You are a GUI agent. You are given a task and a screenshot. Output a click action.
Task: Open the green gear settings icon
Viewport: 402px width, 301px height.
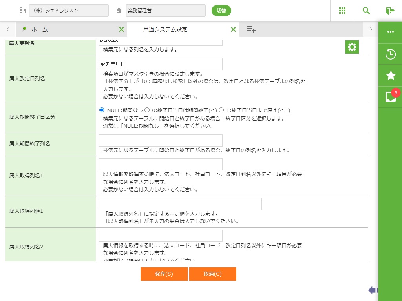[352, 47]
